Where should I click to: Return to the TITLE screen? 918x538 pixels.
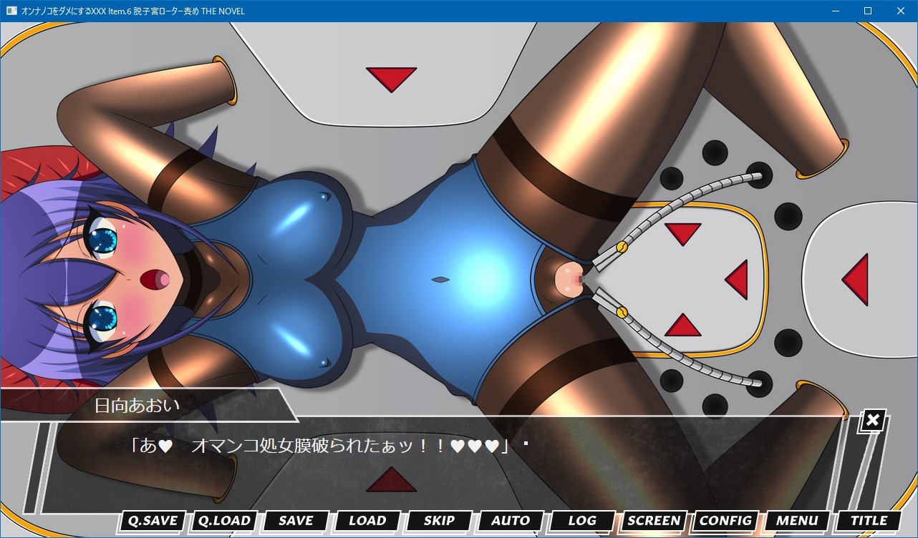point(869,521)
